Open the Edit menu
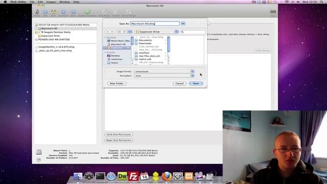The image size is (327, 184). tap(40, 2)
